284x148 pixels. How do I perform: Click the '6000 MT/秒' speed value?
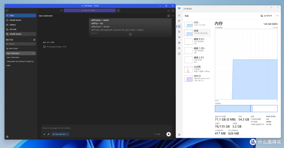point(271,117)
